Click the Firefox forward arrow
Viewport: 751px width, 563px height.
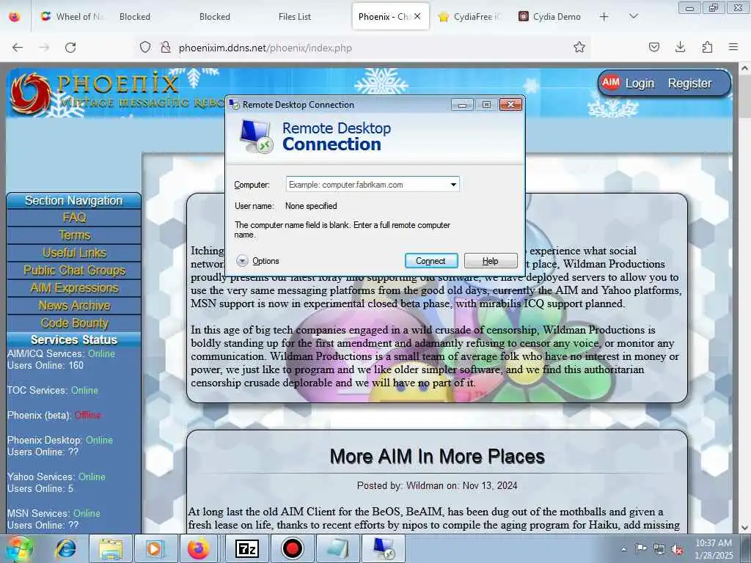pos(44,48)
